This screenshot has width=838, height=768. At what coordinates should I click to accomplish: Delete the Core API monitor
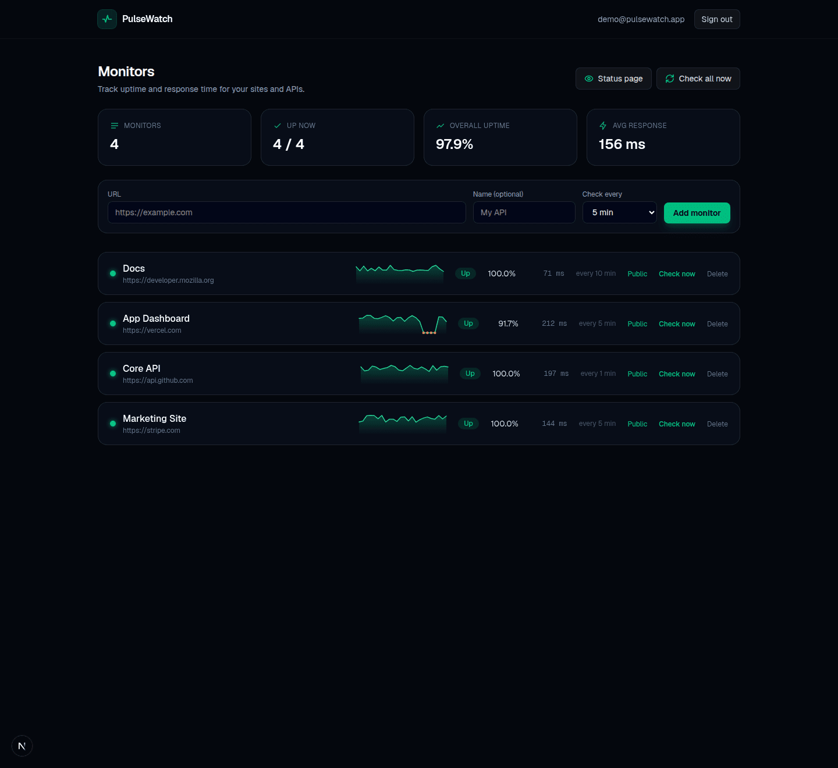click(718, 374)
